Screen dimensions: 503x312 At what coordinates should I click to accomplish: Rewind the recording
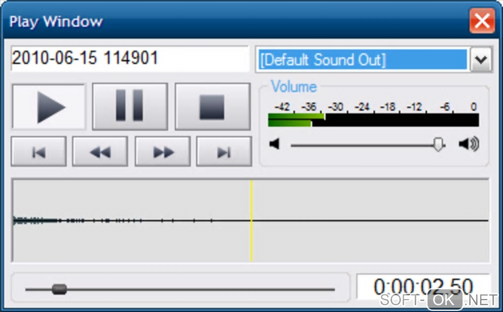point(100,152)
